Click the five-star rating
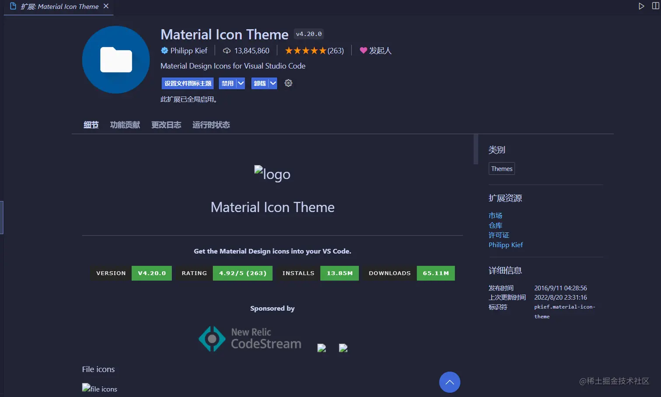 [x=306, y=51]
